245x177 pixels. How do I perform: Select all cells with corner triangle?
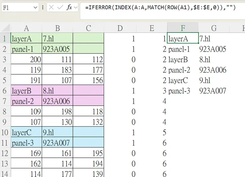(x=6, y=28)
